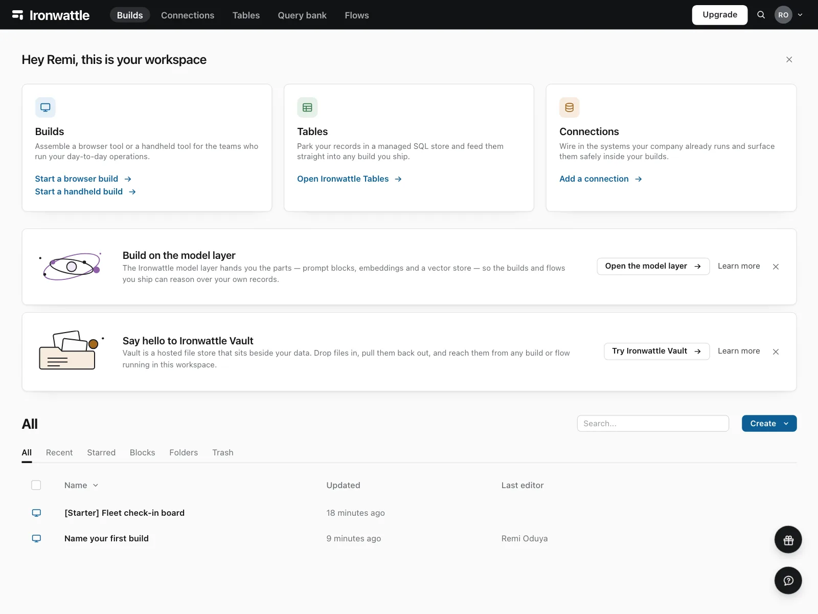
Task: Expand the Create dropdown button
Action: pyautogui.click(x=769, y=424)
